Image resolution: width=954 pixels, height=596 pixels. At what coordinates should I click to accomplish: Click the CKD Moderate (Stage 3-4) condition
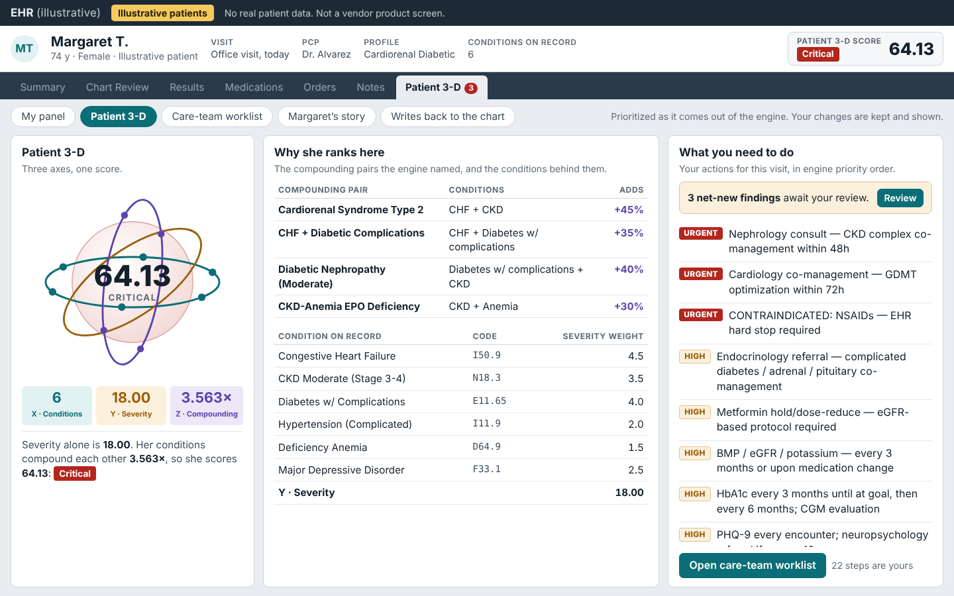click(x=461, y=379)
